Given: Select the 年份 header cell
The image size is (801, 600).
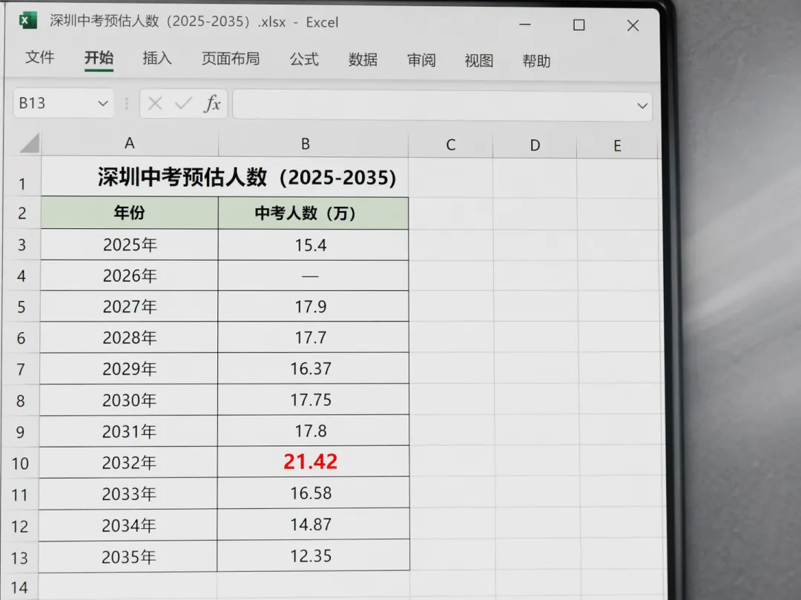Looking at the screenshot, I should tap(130, 213).
